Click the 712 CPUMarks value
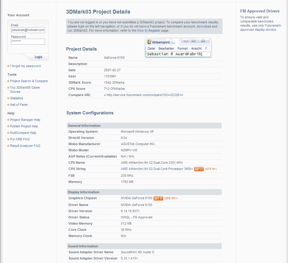 (114, 89)
